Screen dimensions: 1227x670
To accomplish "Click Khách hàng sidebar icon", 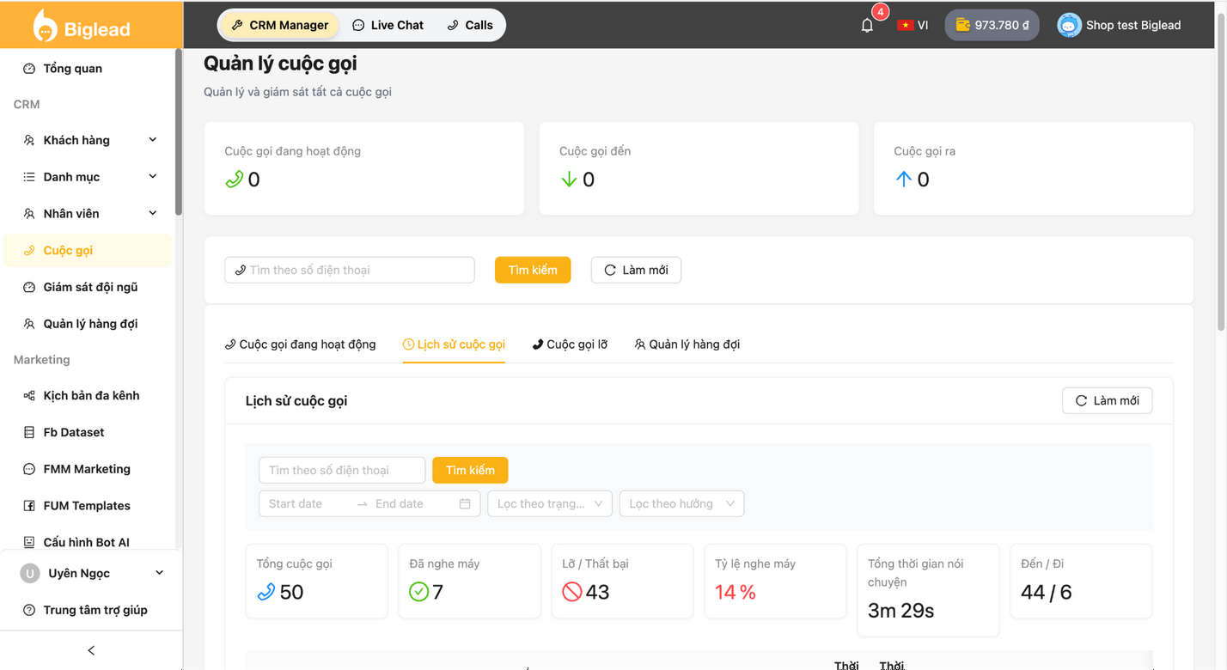I will pos(29,140).
